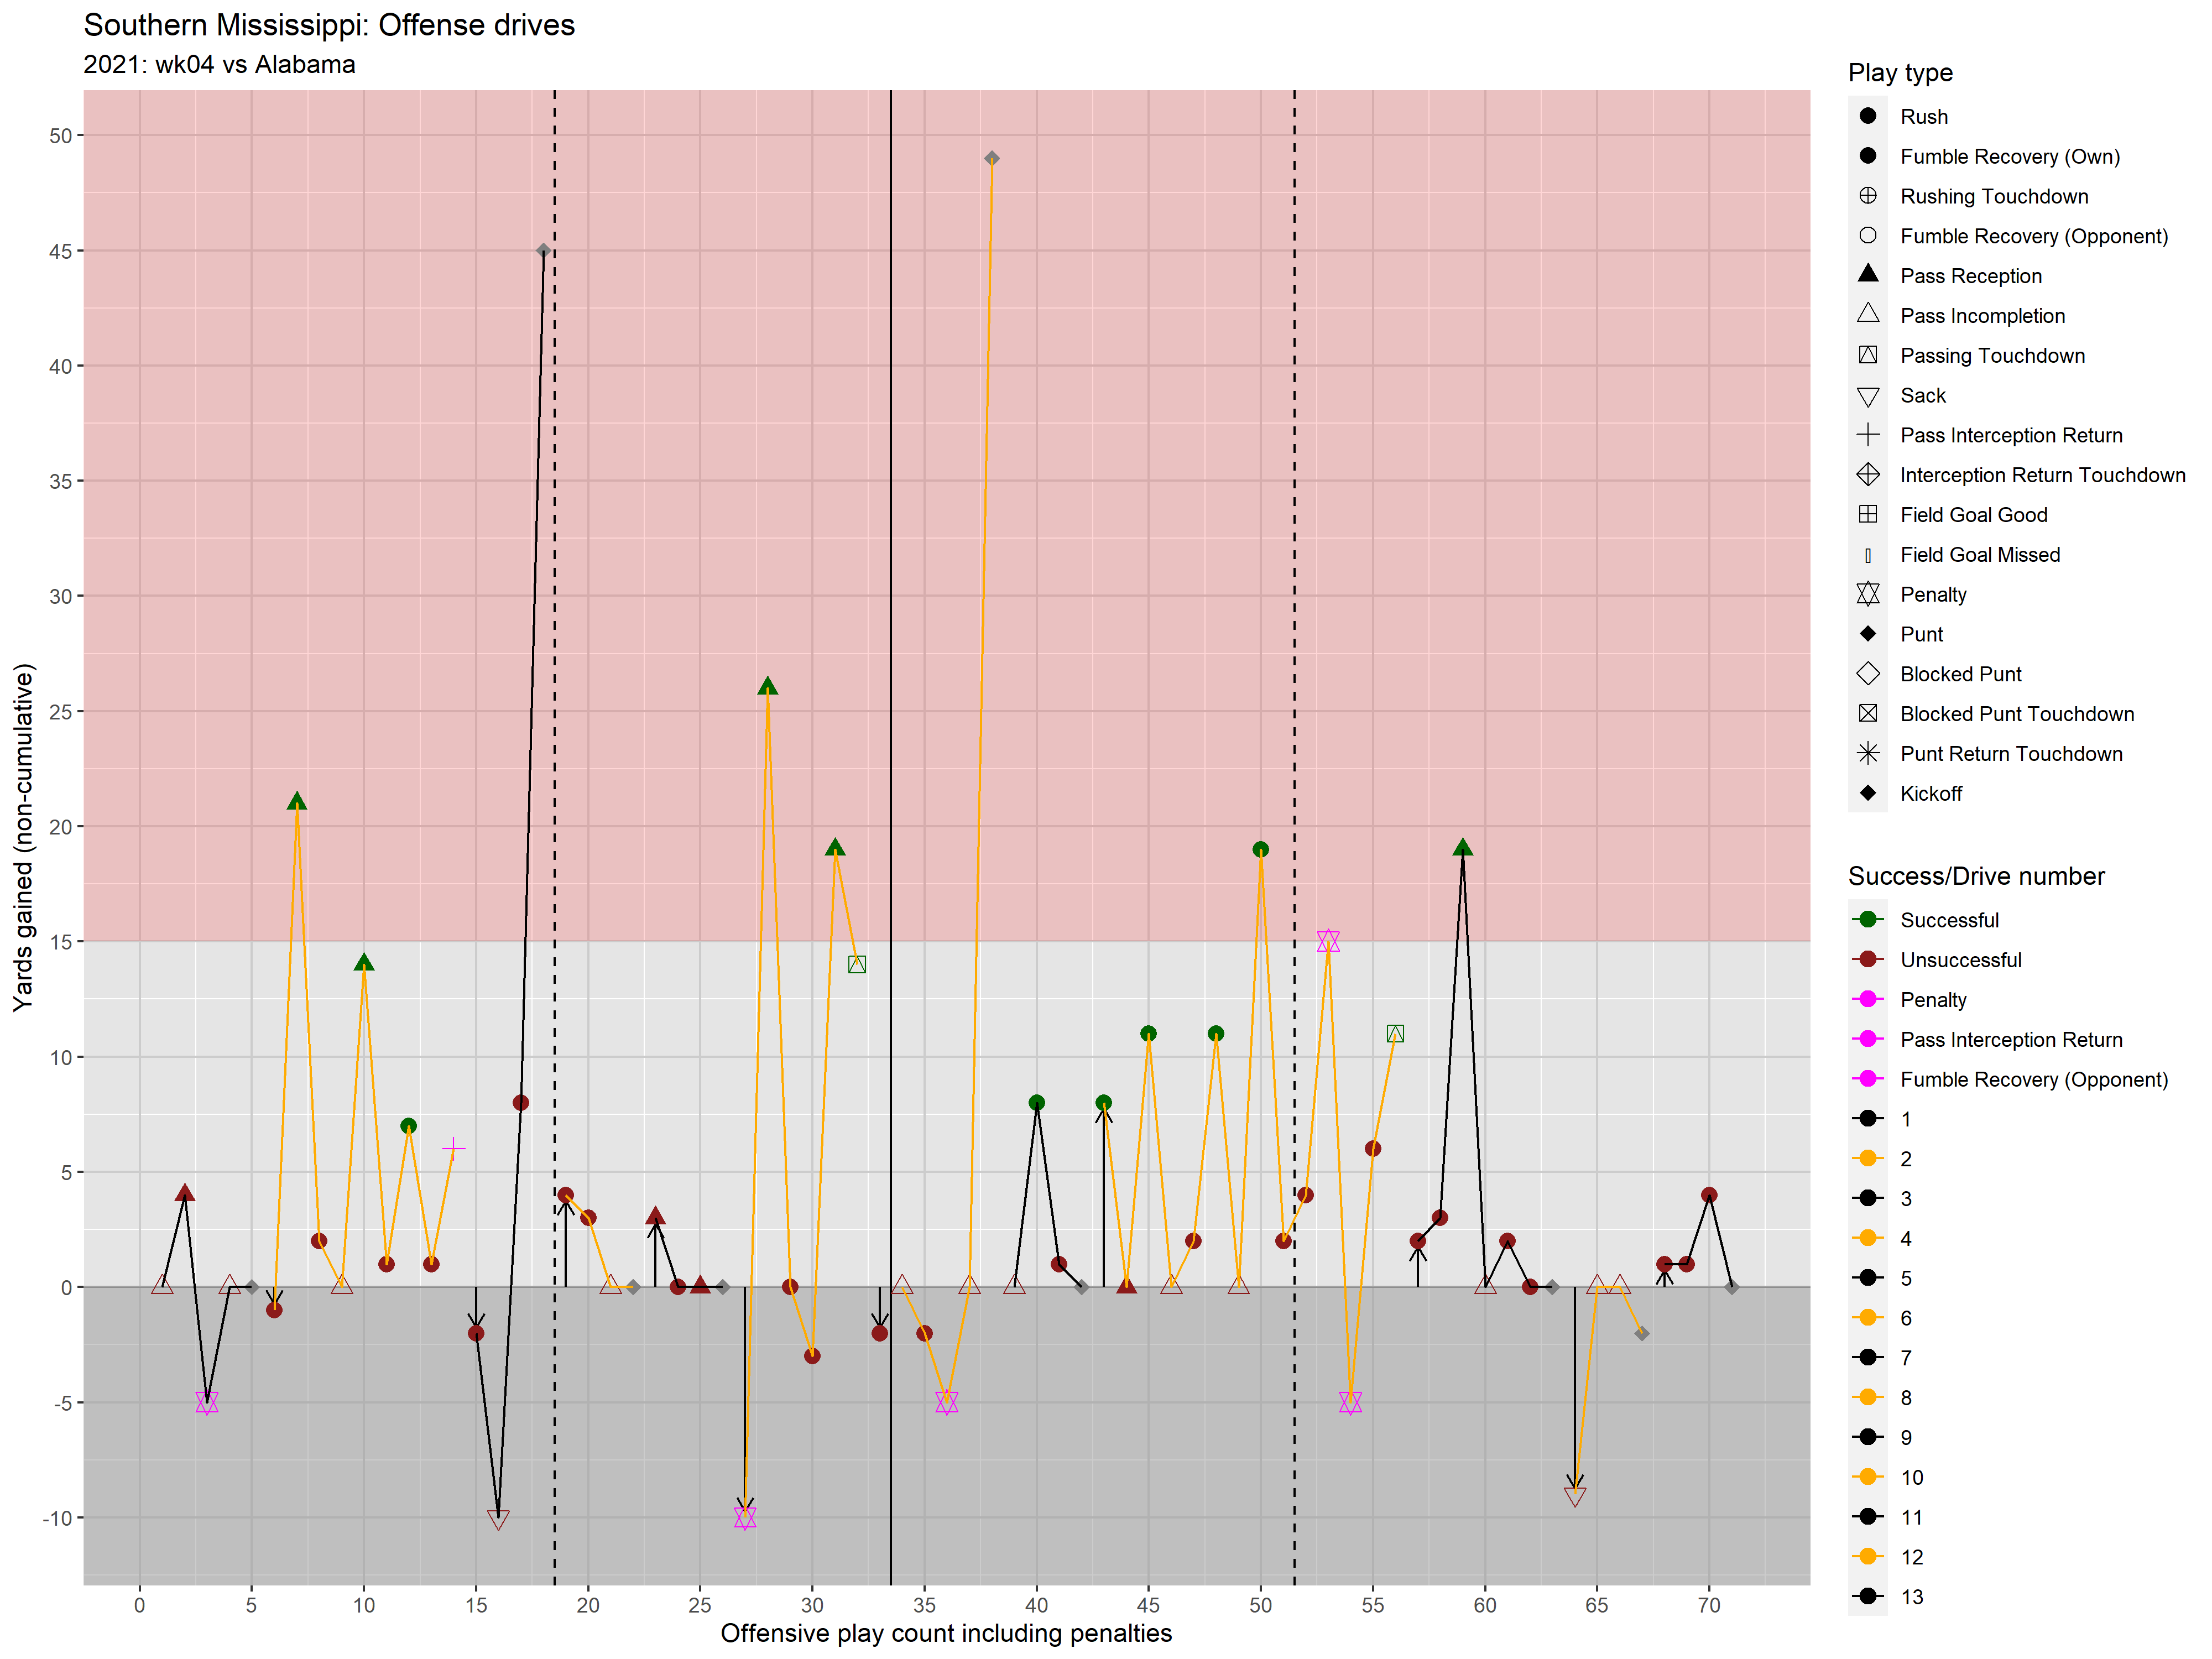
Task: Click the 'Success/Drive number' legend heading
Action: [x=1976, y=876]
